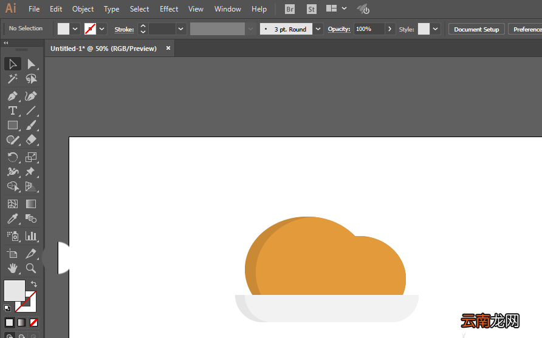The image size is (542, 338).
Task: Close the Untitled-1 document tab
Action: click(168, 48)
